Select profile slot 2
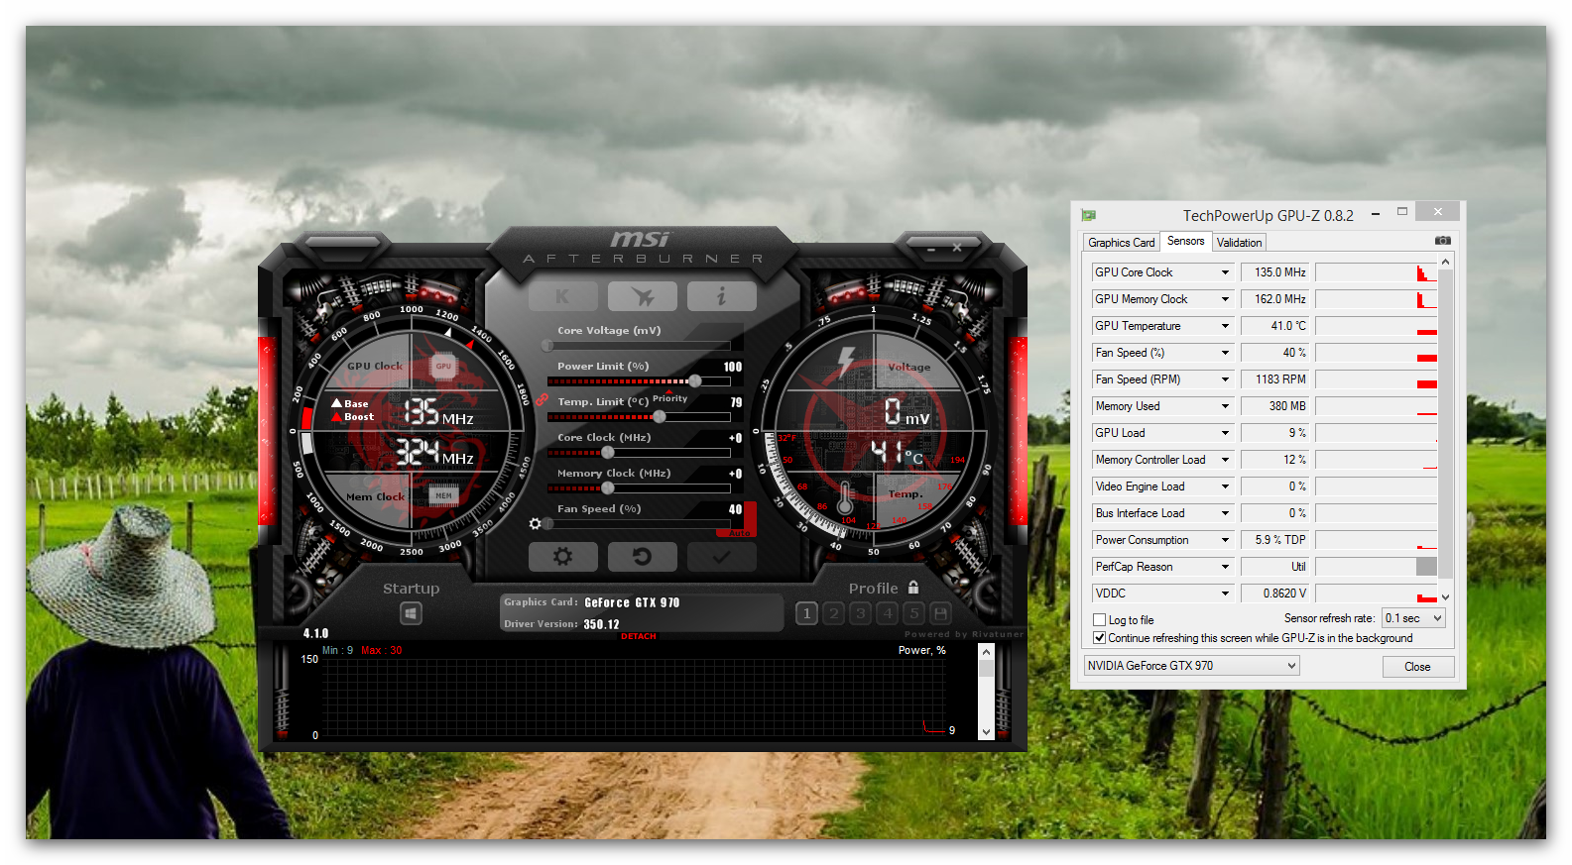 [834, 614]
